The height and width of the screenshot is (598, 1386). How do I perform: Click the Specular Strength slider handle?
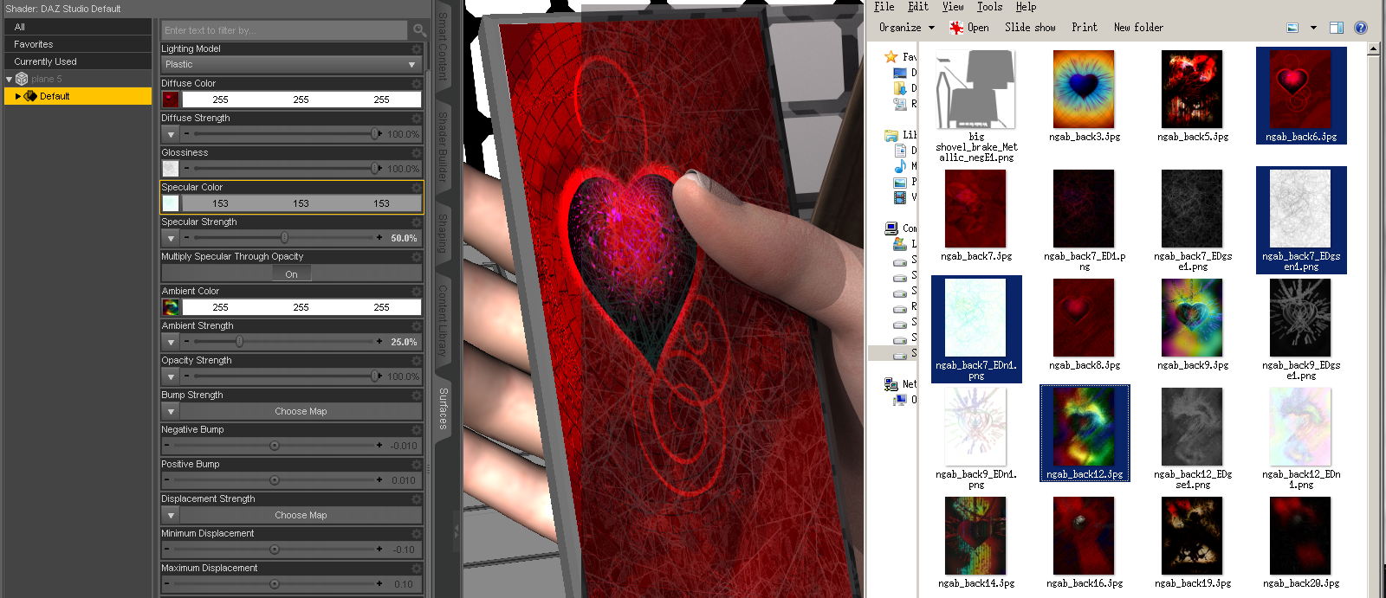(x=284, y=237)
